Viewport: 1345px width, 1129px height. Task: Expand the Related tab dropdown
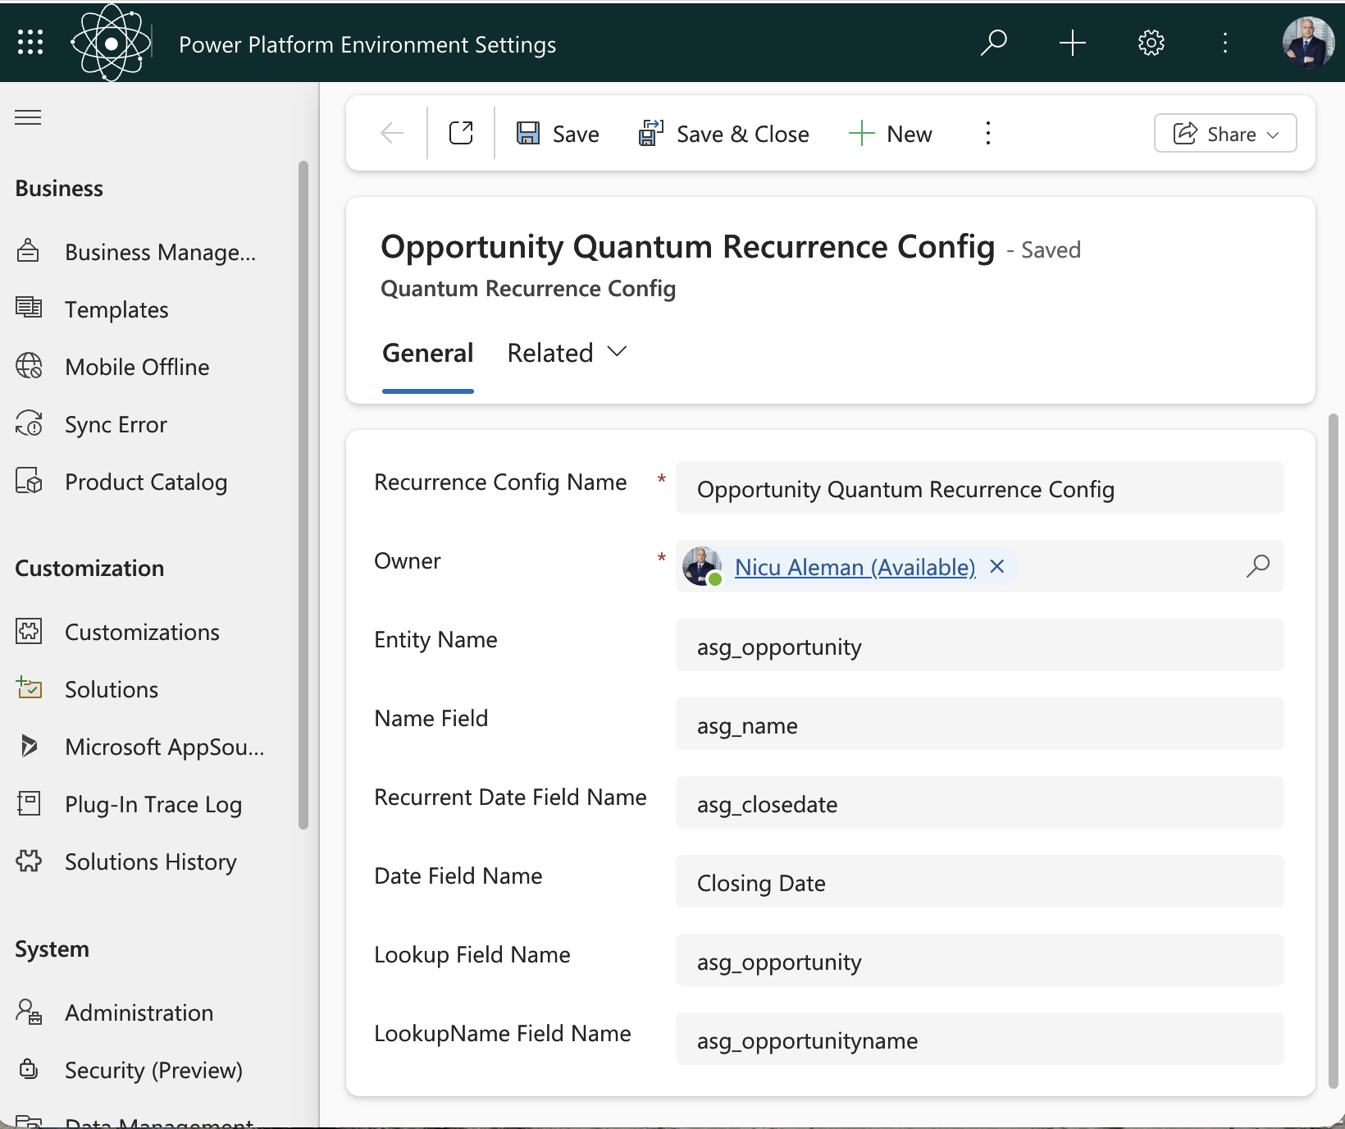(x=567, y=353)
